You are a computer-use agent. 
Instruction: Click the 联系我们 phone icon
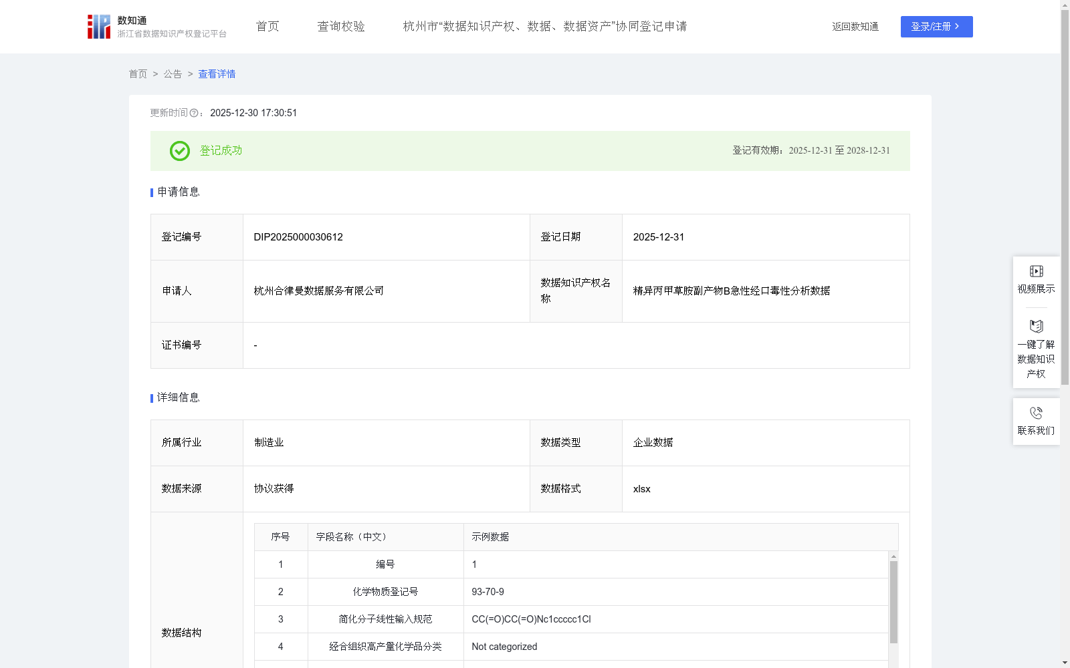(x=1036, y=413)
